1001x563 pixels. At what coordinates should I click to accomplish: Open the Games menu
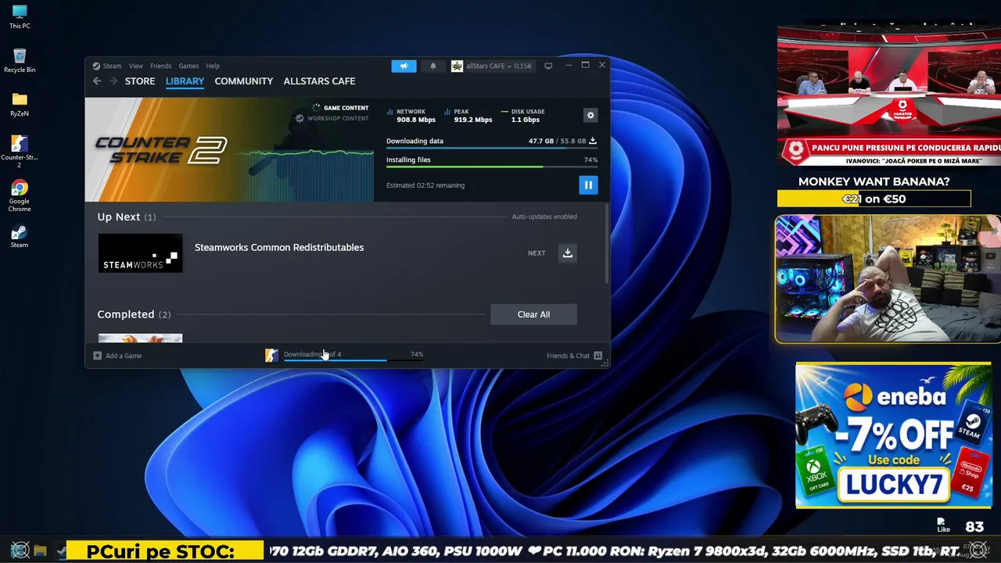coord(188,66)
